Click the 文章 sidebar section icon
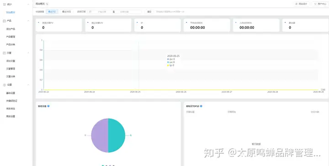Screen dimensions: 329x166 5,53
